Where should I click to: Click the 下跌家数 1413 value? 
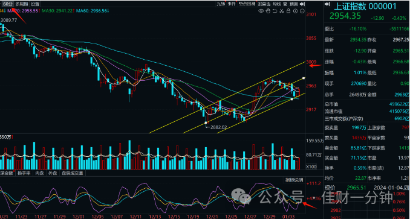tap(404, 148)
